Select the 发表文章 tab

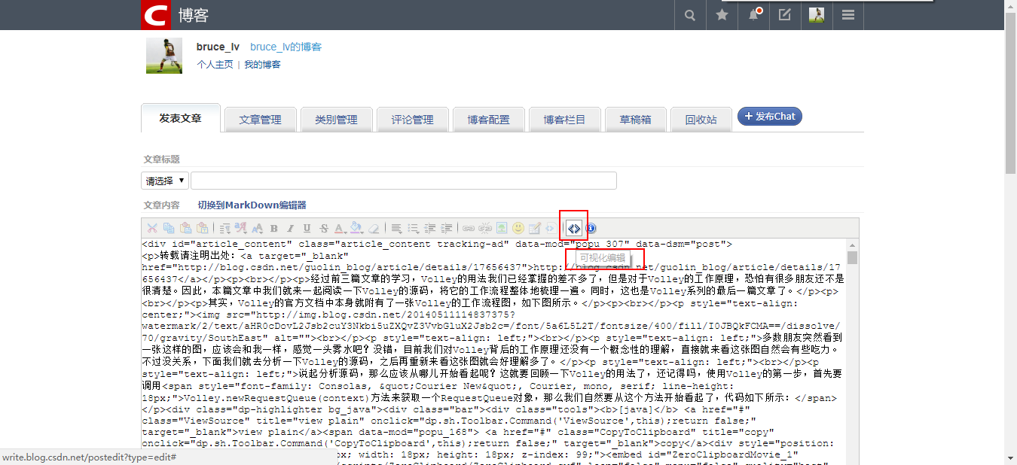180,118
